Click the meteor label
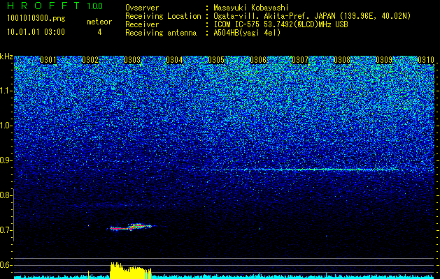The width and height of the screenshot is (440, 279). (99, 22)
